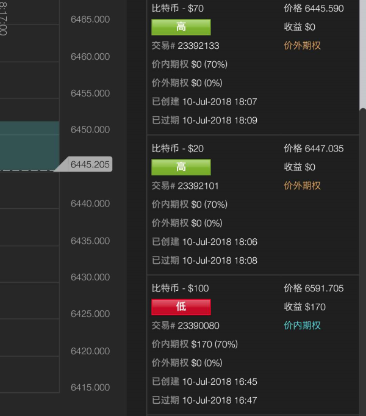366x416 pixels.
Task: Click the green 高 button for trade 23392101
Action: click(x=181, y=167)
